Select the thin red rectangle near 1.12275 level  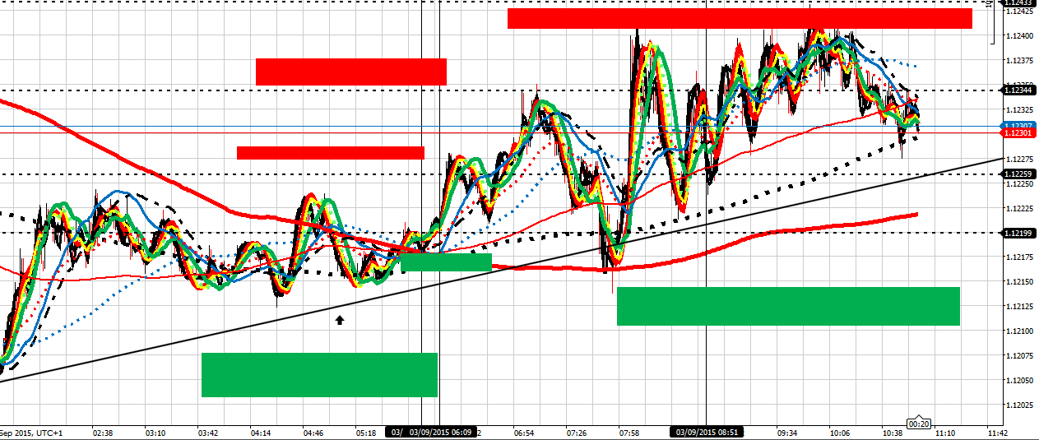coord(331,152)
